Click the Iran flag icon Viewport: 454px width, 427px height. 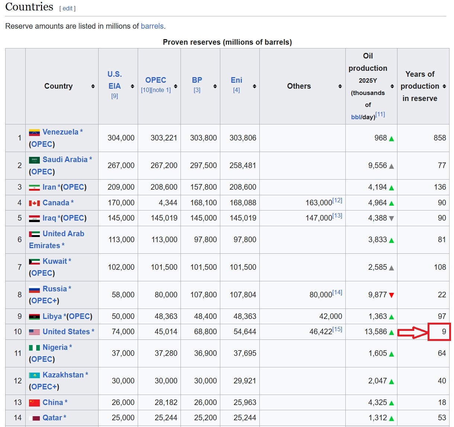pyautogui.click(x=34, y=187)
